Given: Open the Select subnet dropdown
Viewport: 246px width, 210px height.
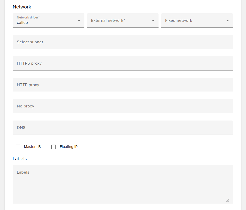Looking at the screenshot, I should (123, 42).
